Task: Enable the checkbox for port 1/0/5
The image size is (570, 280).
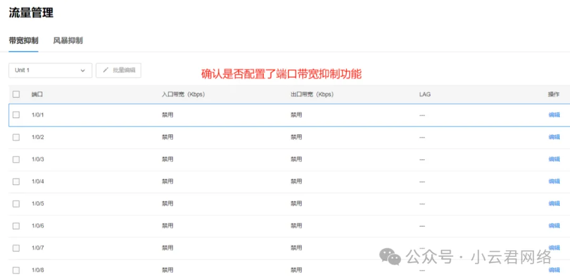Action: click(x=16, y=203)
